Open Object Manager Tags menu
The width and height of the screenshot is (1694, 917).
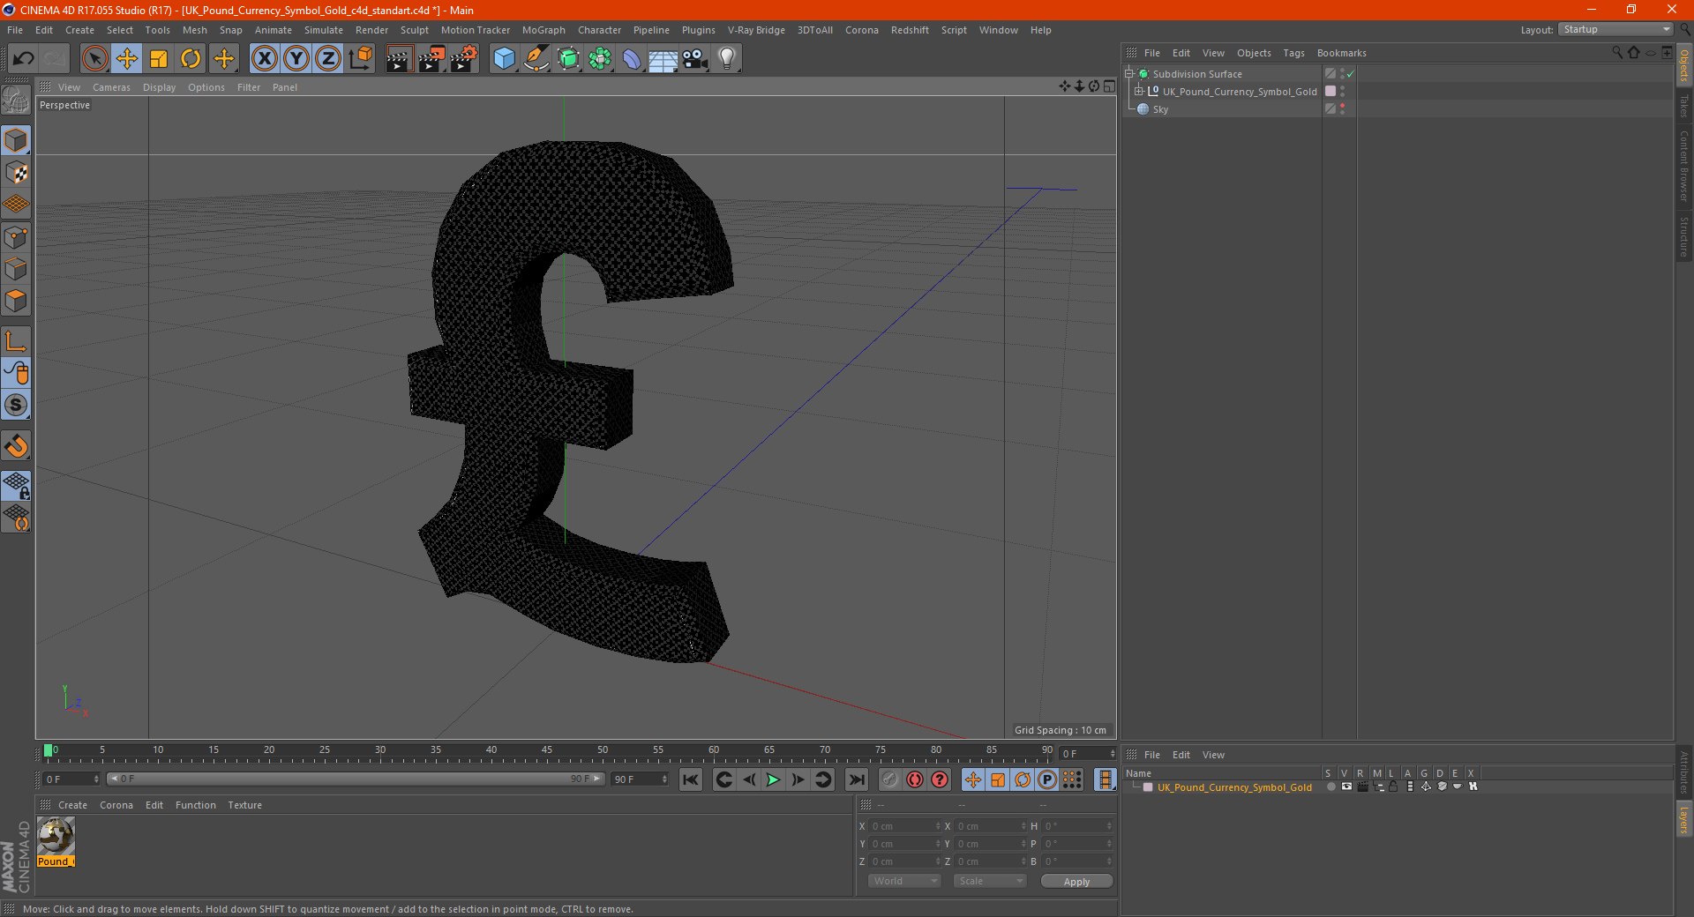1293,53
